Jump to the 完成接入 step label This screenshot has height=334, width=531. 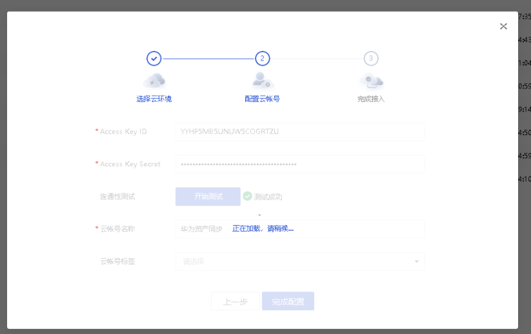[x=370, y=99]
